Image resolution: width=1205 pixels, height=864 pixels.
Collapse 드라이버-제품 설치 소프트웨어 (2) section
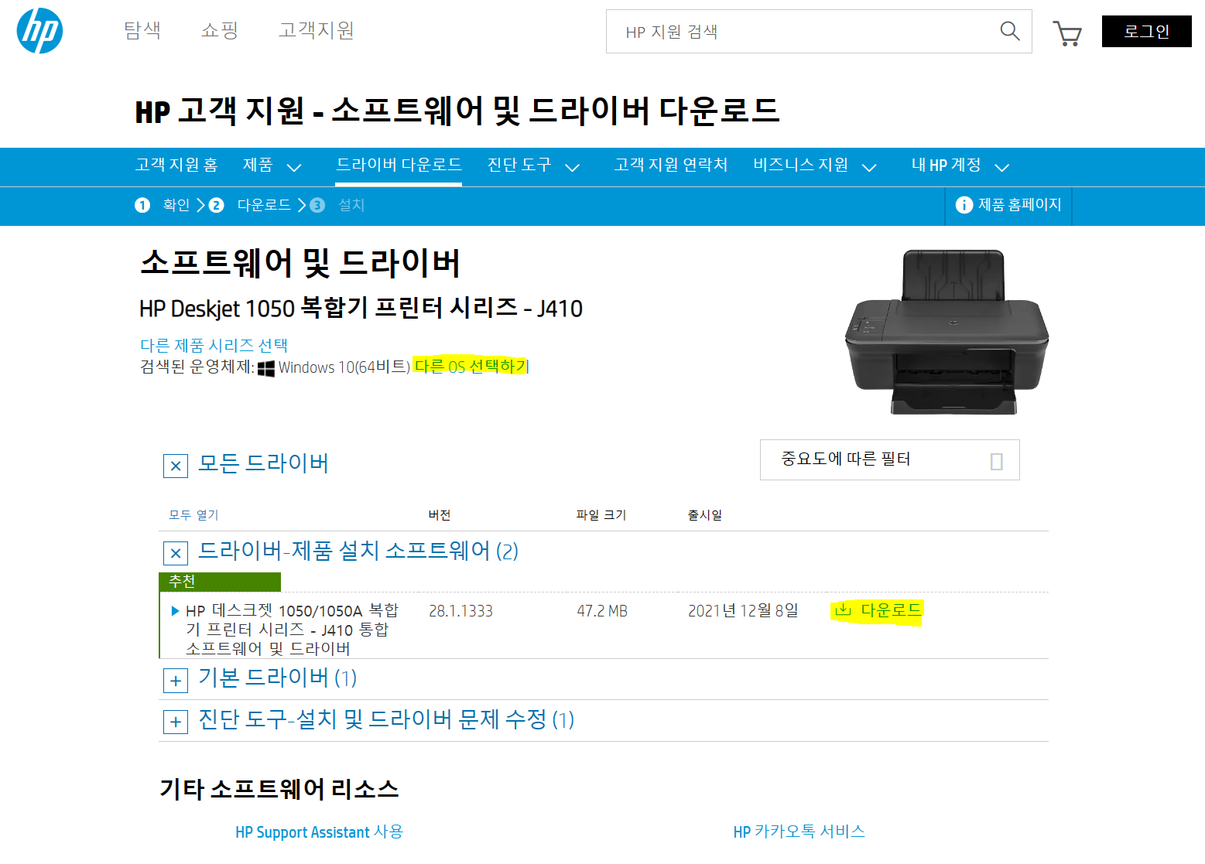point(176,553)
